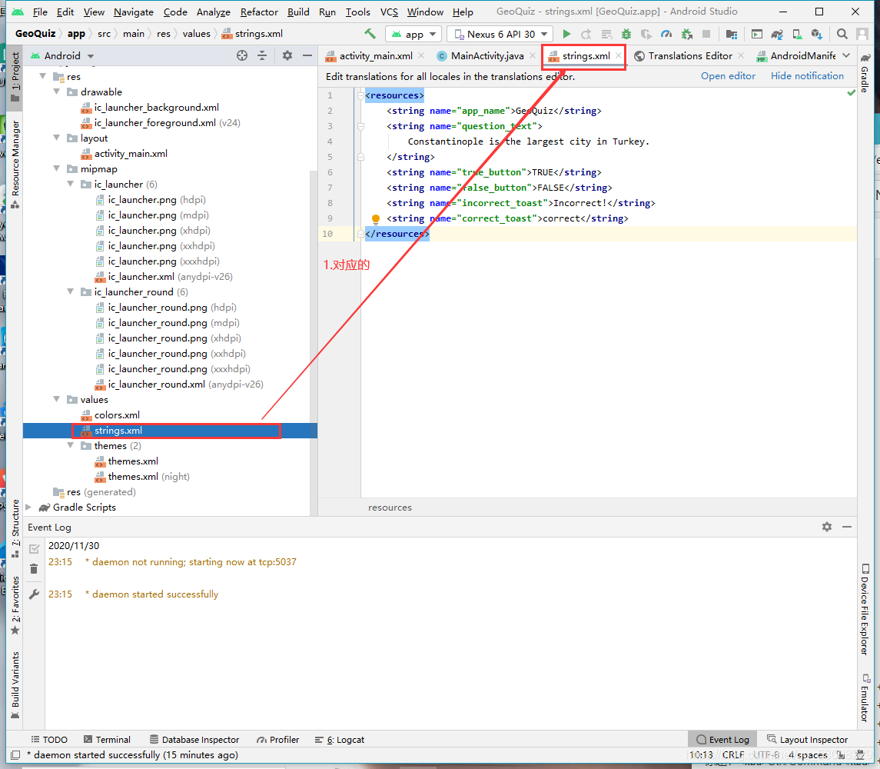Run the app with the green play icon

point(567,35)
